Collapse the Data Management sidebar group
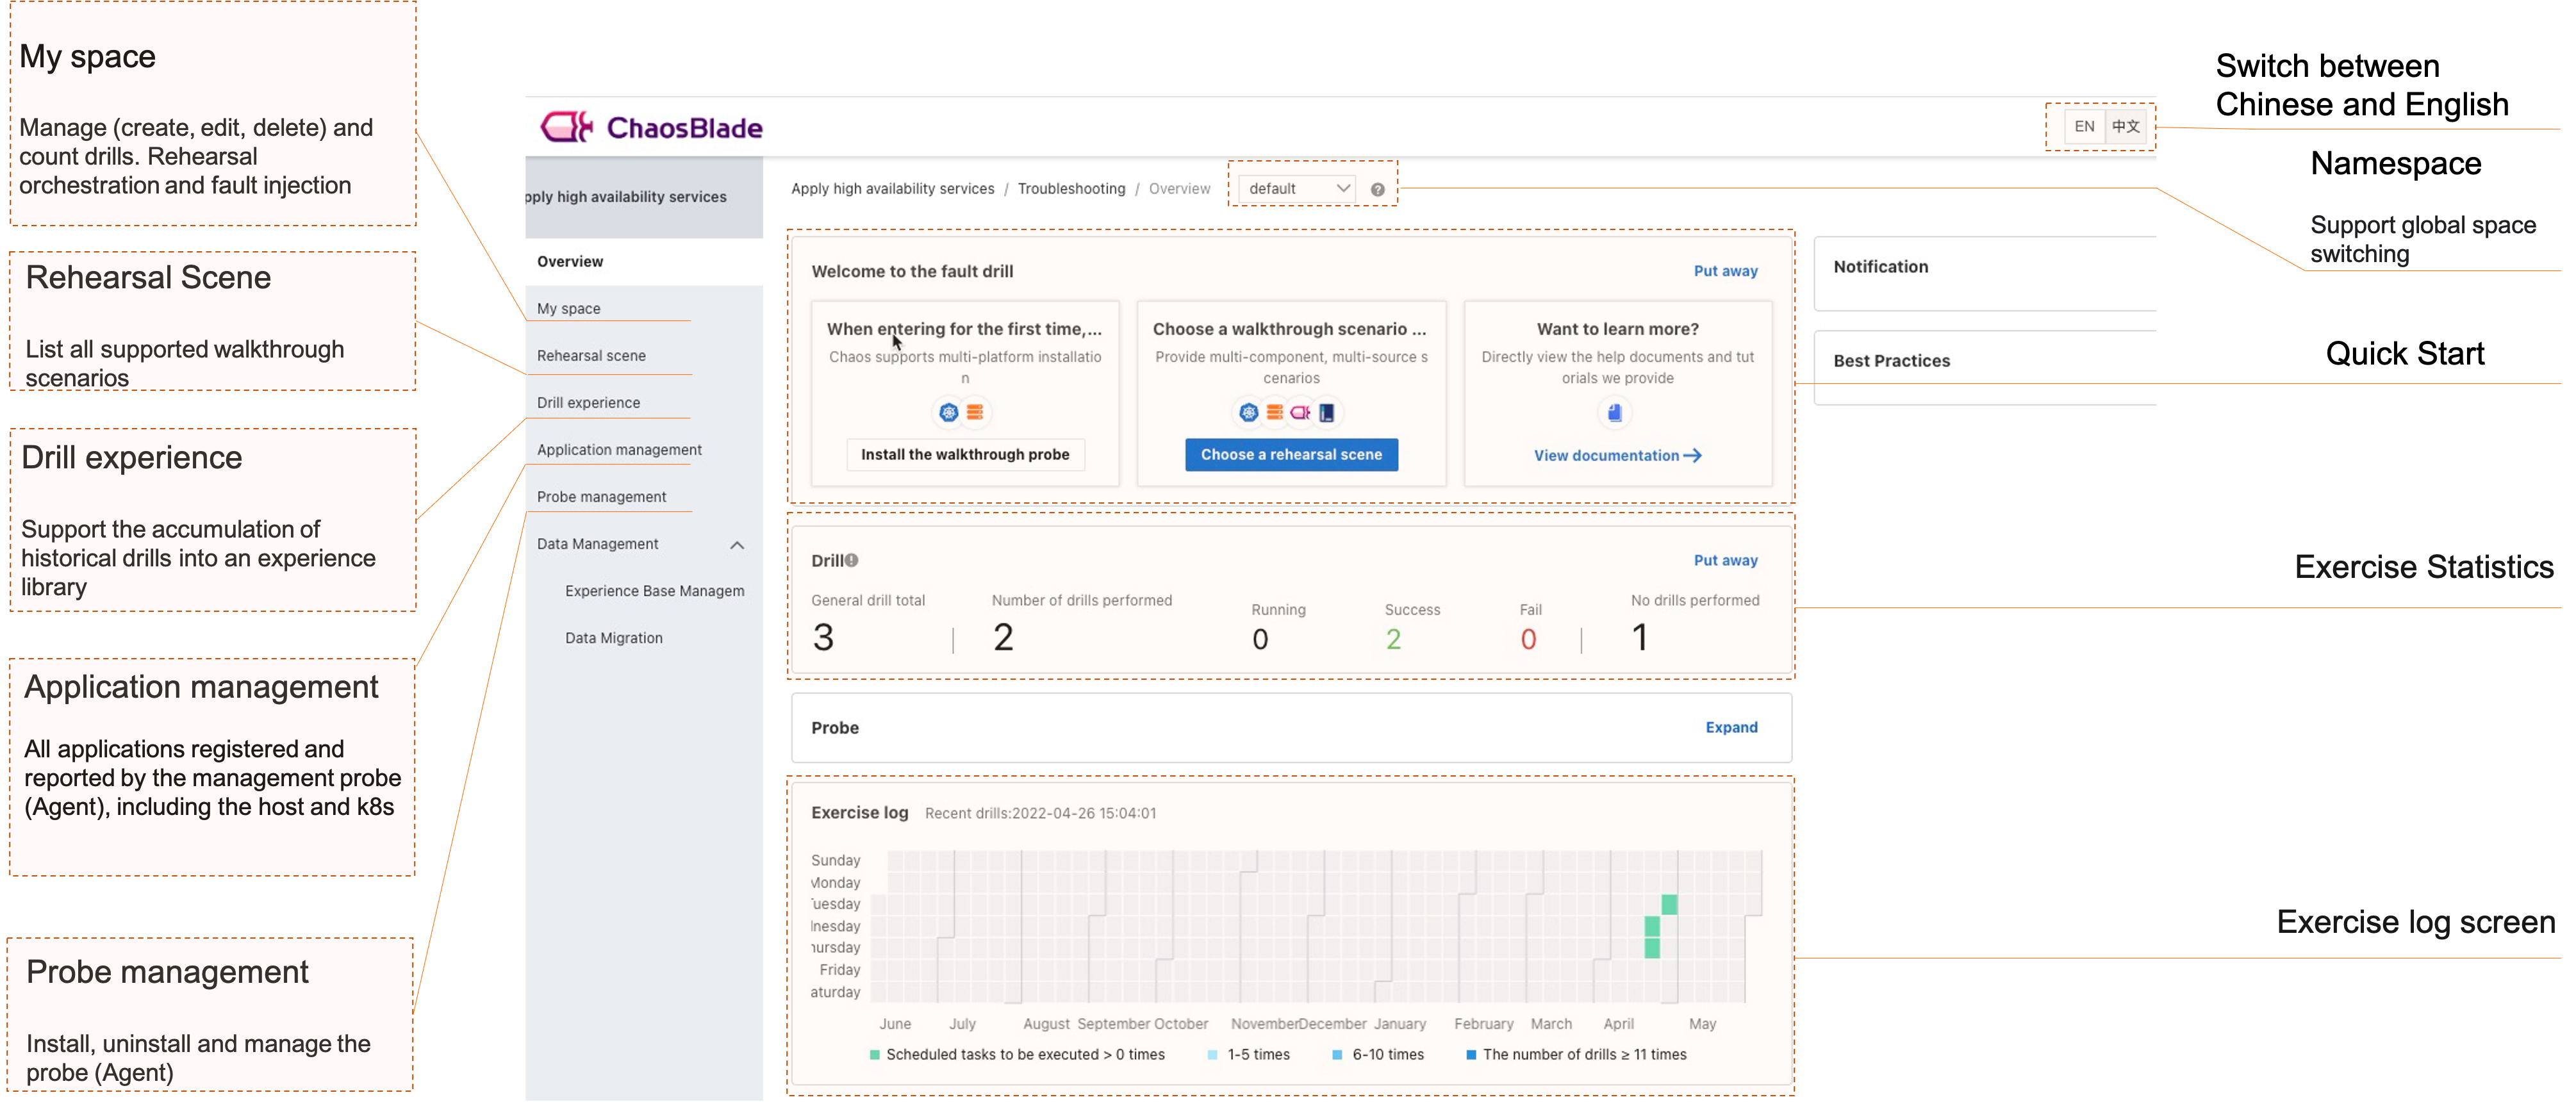Screen dimensions: 2576x1102 [737, 545]
